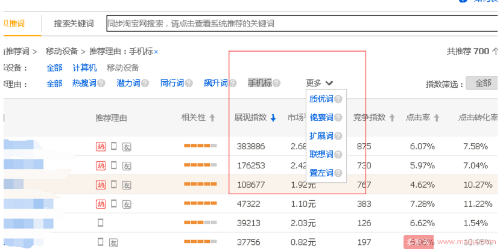The width and height of the screenshot is (500, 249).
Task: Click the 左 icon in the 383886 row
Action: pyautogui.click(x=127, y=147)
